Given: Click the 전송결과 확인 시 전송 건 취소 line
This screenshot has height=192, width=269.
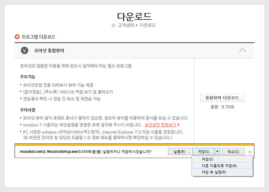Looking at the screenshot, I should coord(62,99).
